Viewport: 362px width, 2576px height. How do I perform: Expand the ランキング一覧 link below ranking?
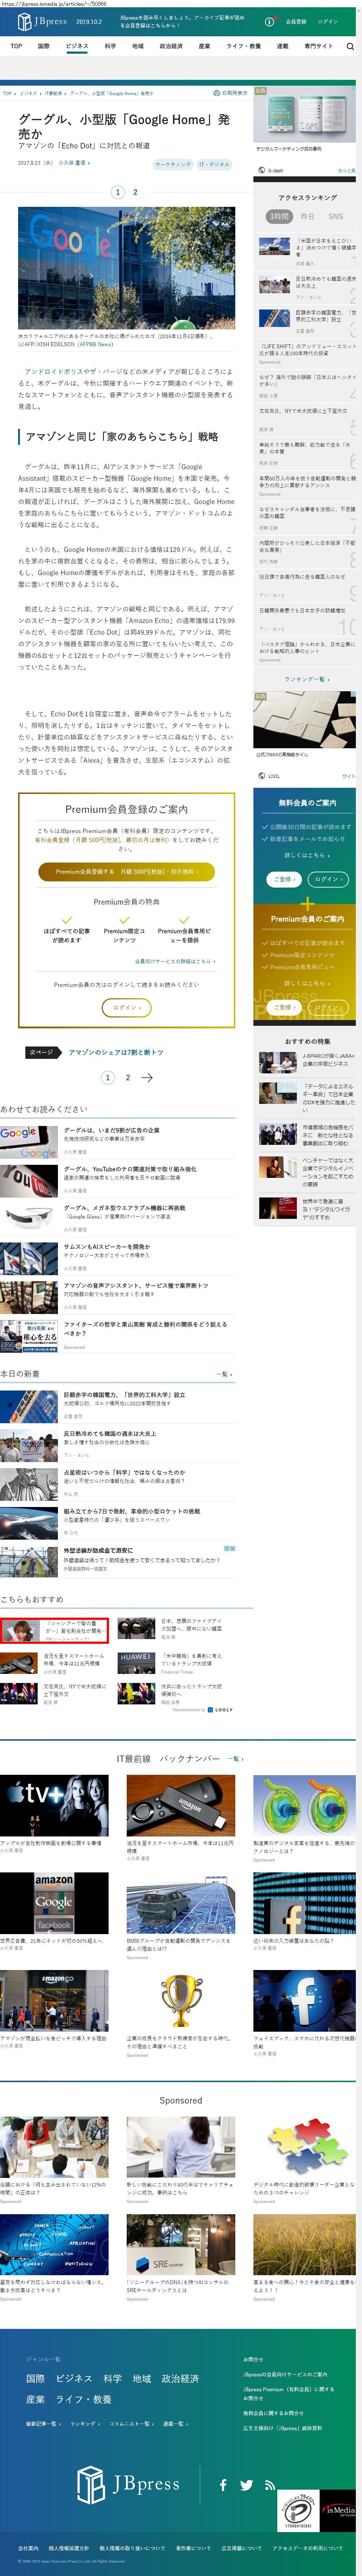(306, 679)
